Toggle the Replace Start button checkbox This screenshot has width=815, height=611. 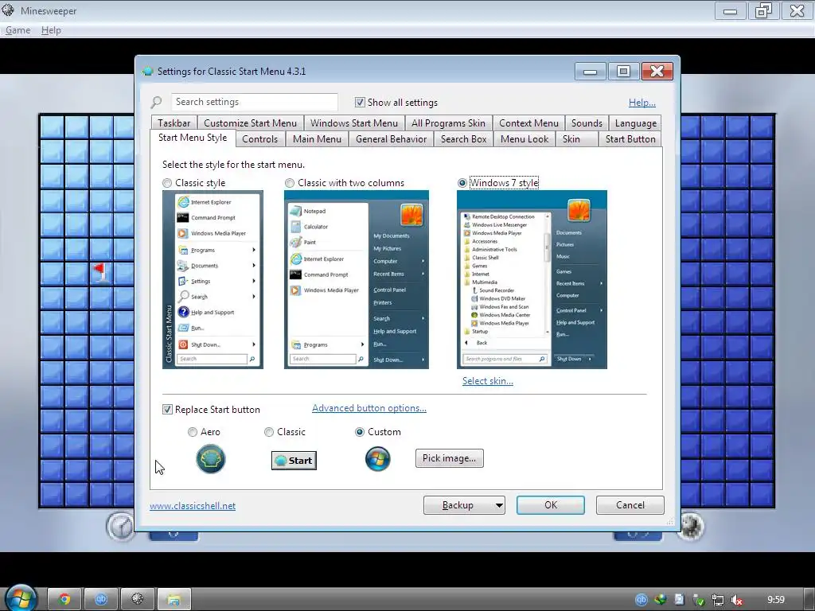[x=167, y=410]
